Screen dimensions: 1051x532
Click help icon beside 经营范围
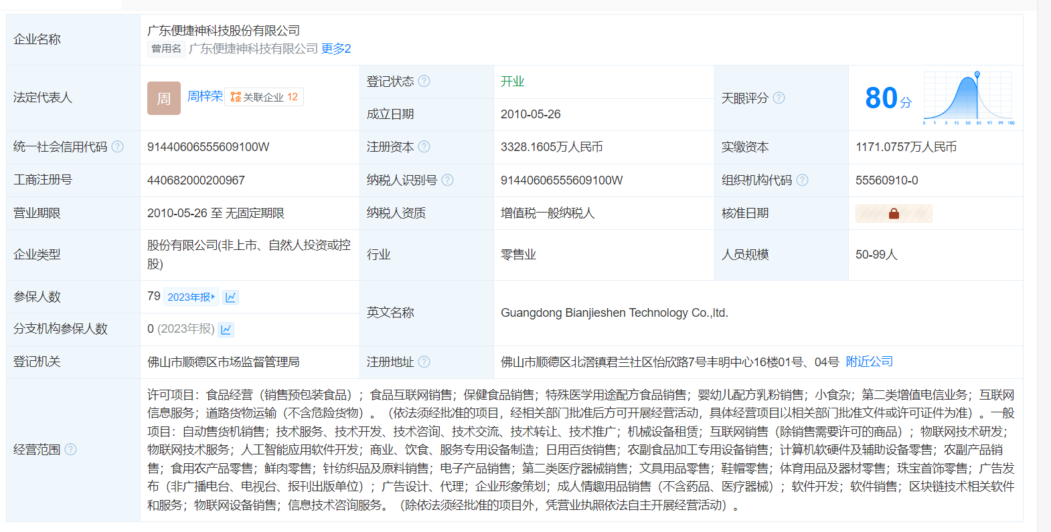click(x=70, y=450)
